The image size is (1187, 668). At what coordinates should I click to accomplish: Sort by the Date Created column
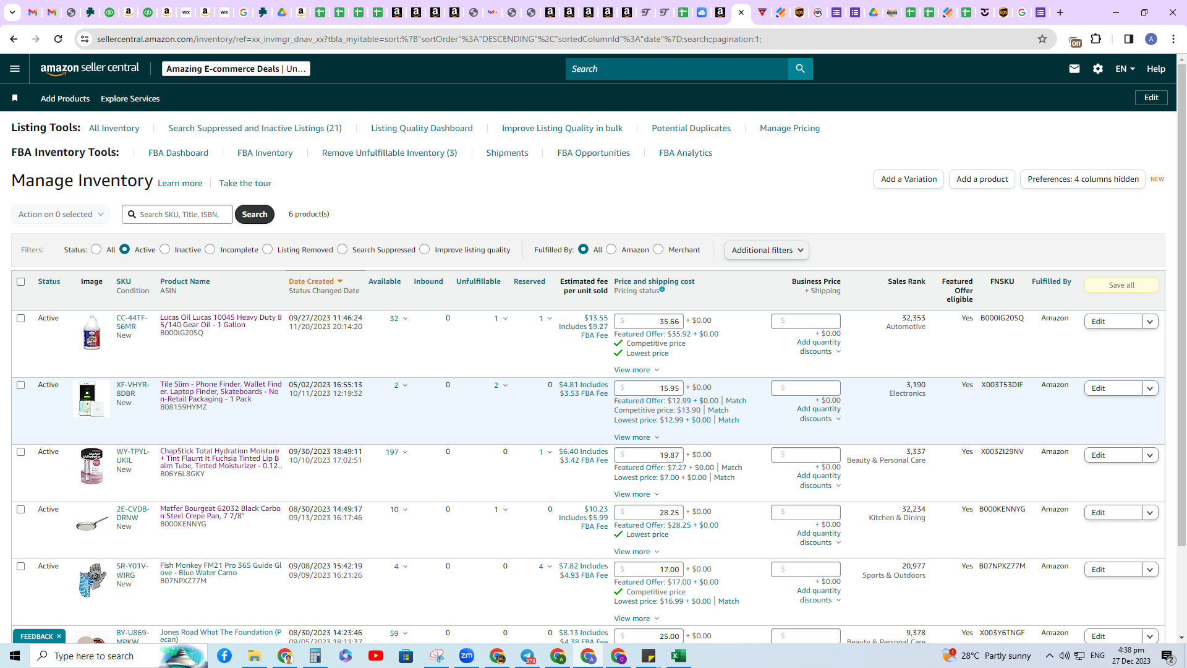pyautogui.click(x=315, y=281)
